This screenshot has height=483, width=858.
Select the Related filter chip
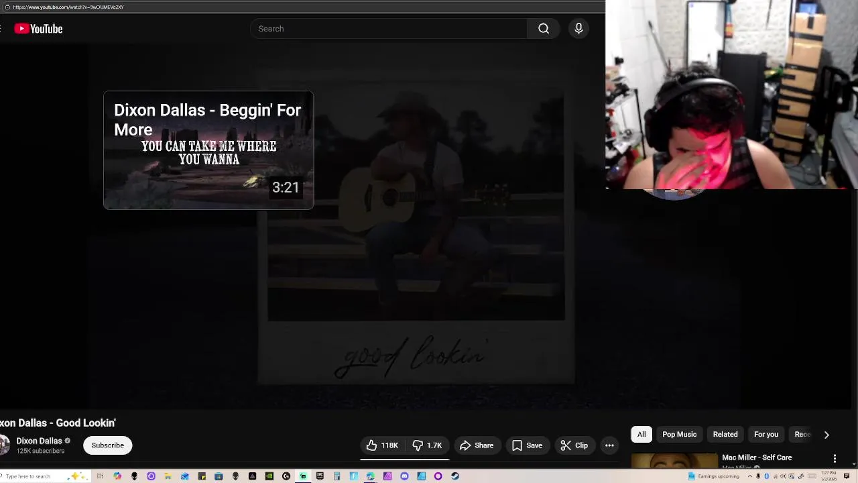point(725,434)
